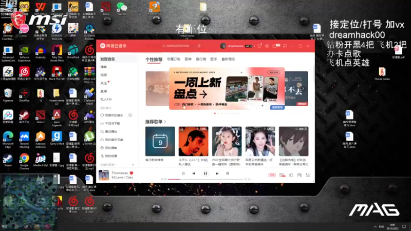Click the audio quality badge
The height and width of the screenshot is (231, 411).
pyautogui.click(x=272, y=175)
